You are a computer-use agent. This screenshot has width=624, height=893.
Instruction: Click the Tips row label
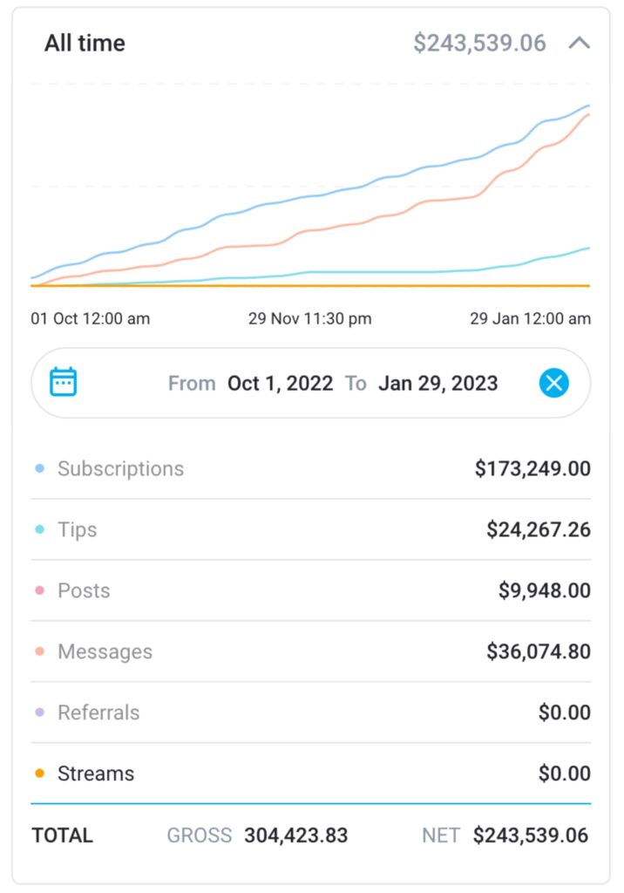tap(78, 529)
